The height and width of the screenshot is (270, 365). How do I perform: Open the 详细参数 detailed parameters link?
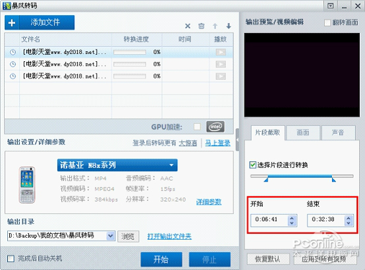[x=209, y=202]
